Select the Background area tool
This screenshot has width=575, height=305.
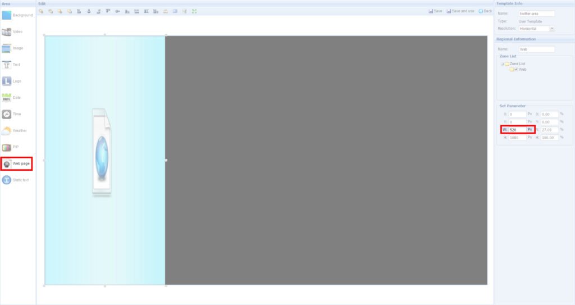point(16,15)
